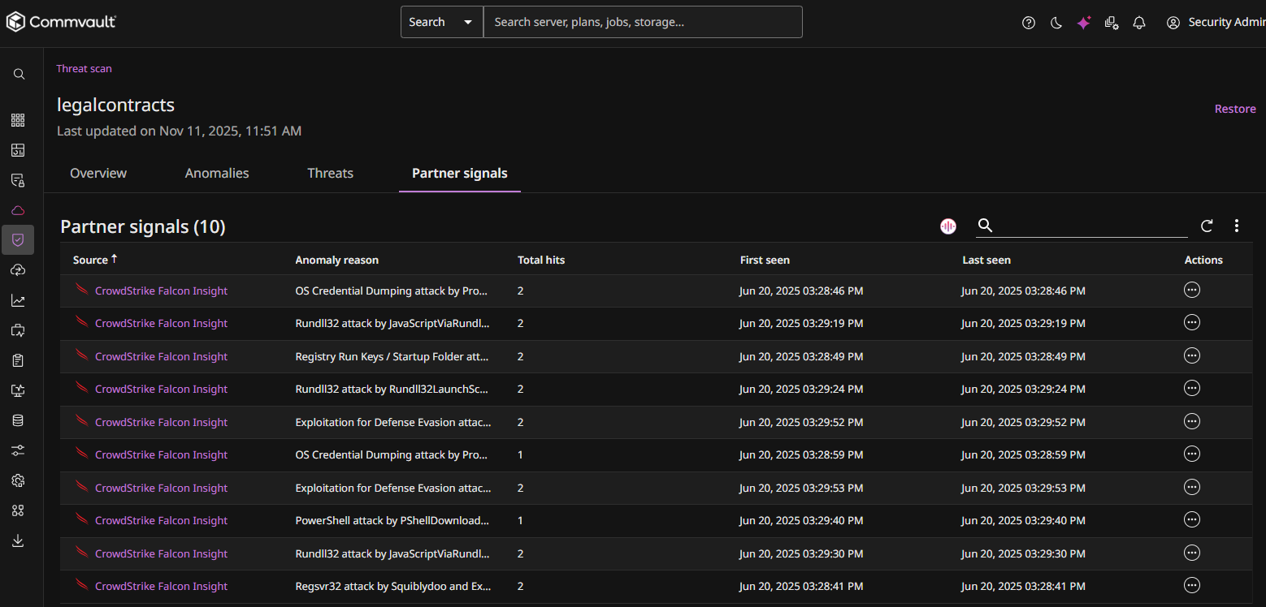Open Security Admin user menu
The height and width of the screenshot is (607, 1266).
point(1216,23)
